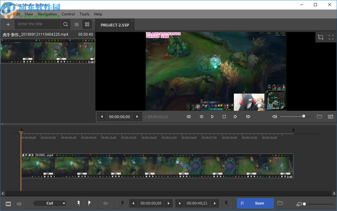Image resolution: width=337 pixels, height=211 pixels.
Task: Collapse the media library panel
Action: (x=94, y=21)
